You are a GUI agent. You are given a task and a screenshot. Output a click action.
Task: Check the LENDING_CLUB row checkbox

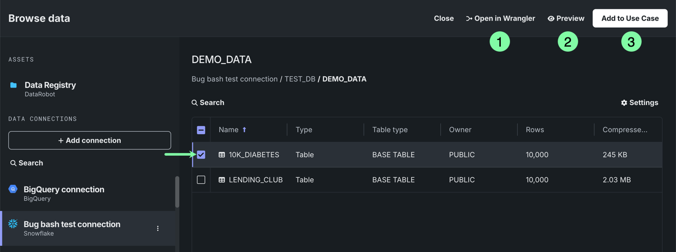coord(201,180)
